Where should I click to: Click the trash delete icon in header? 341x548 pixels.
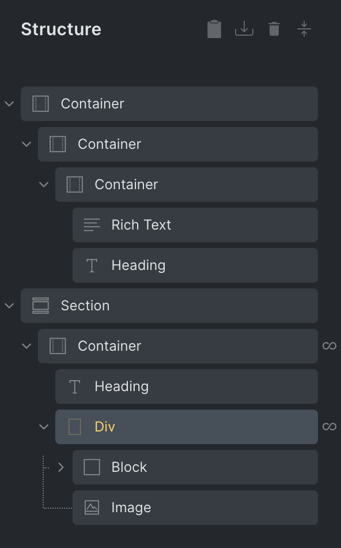pos(274,29)
